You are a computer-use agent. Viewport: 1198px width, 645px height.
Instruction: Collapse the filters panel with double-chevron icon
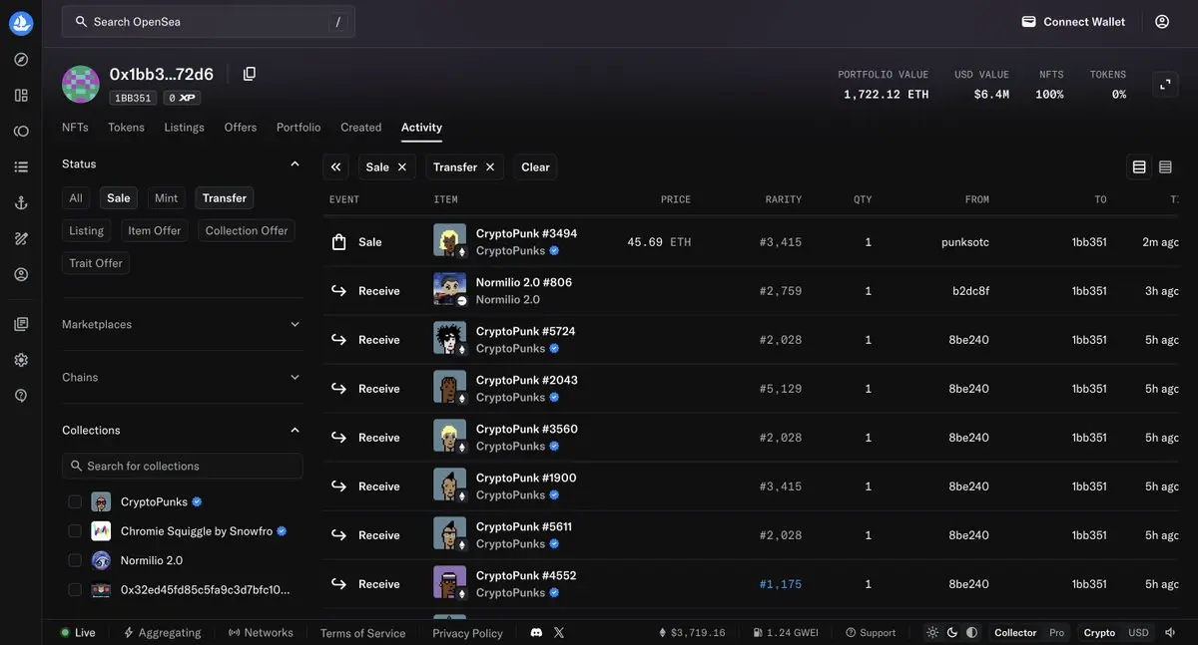[x=336, y=167]
